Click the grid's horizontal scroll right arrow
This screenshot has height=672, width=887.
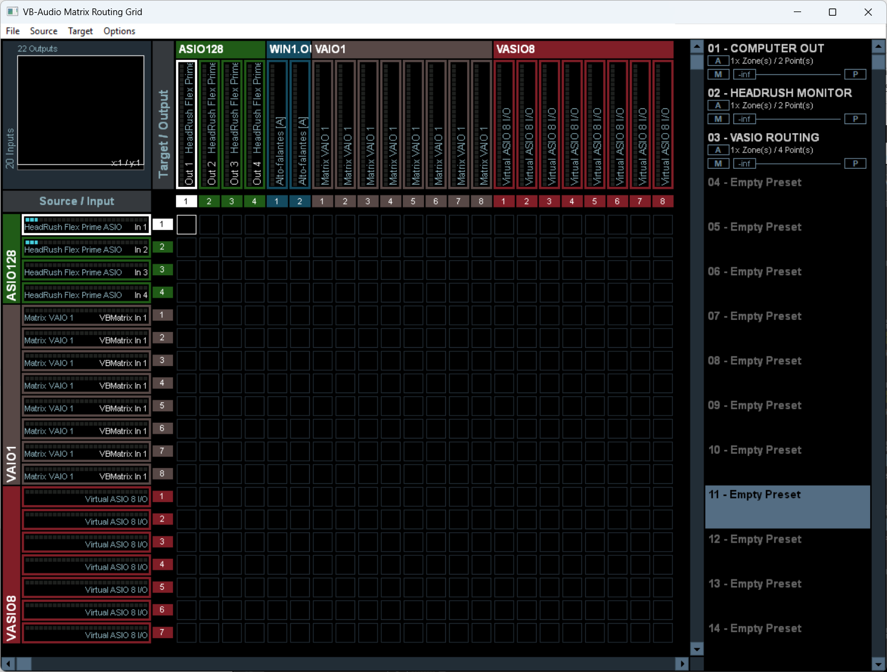[x=682, y=664]
